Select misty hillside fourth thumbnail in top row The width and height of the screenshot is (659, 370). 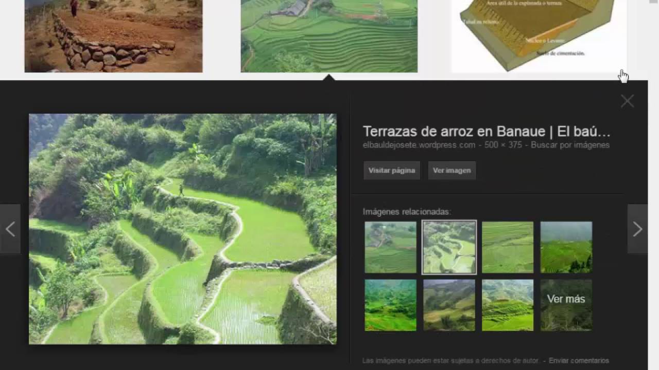click(566, 247)
